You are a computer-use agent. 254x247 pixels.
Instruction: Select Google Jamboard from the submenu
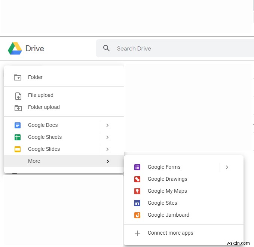184,215
